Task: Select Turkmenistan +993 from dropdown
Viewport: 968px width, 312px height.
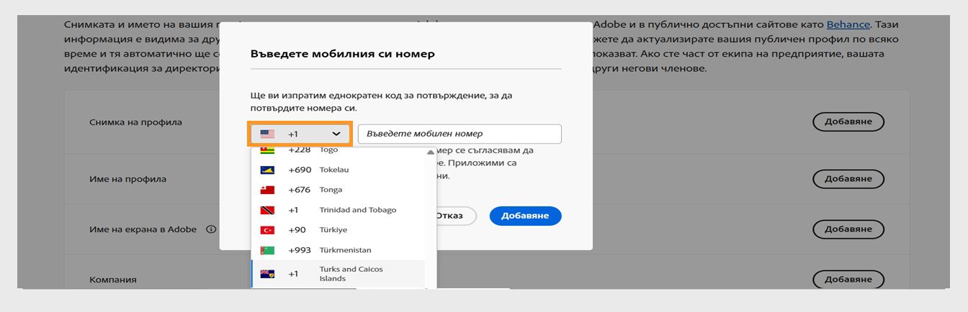Action: point(338,250)
